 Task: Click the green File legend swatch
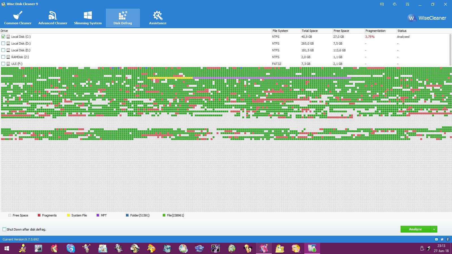164,215
